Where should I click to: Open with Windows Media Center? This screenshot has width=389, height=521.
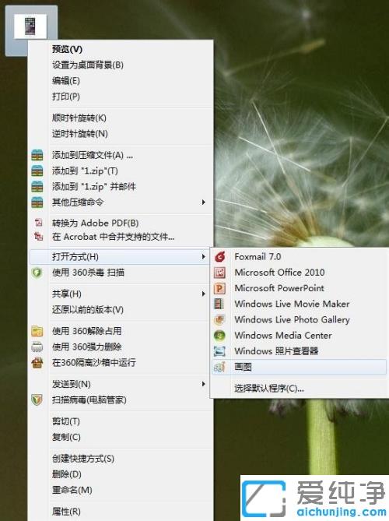coord(282,335)
